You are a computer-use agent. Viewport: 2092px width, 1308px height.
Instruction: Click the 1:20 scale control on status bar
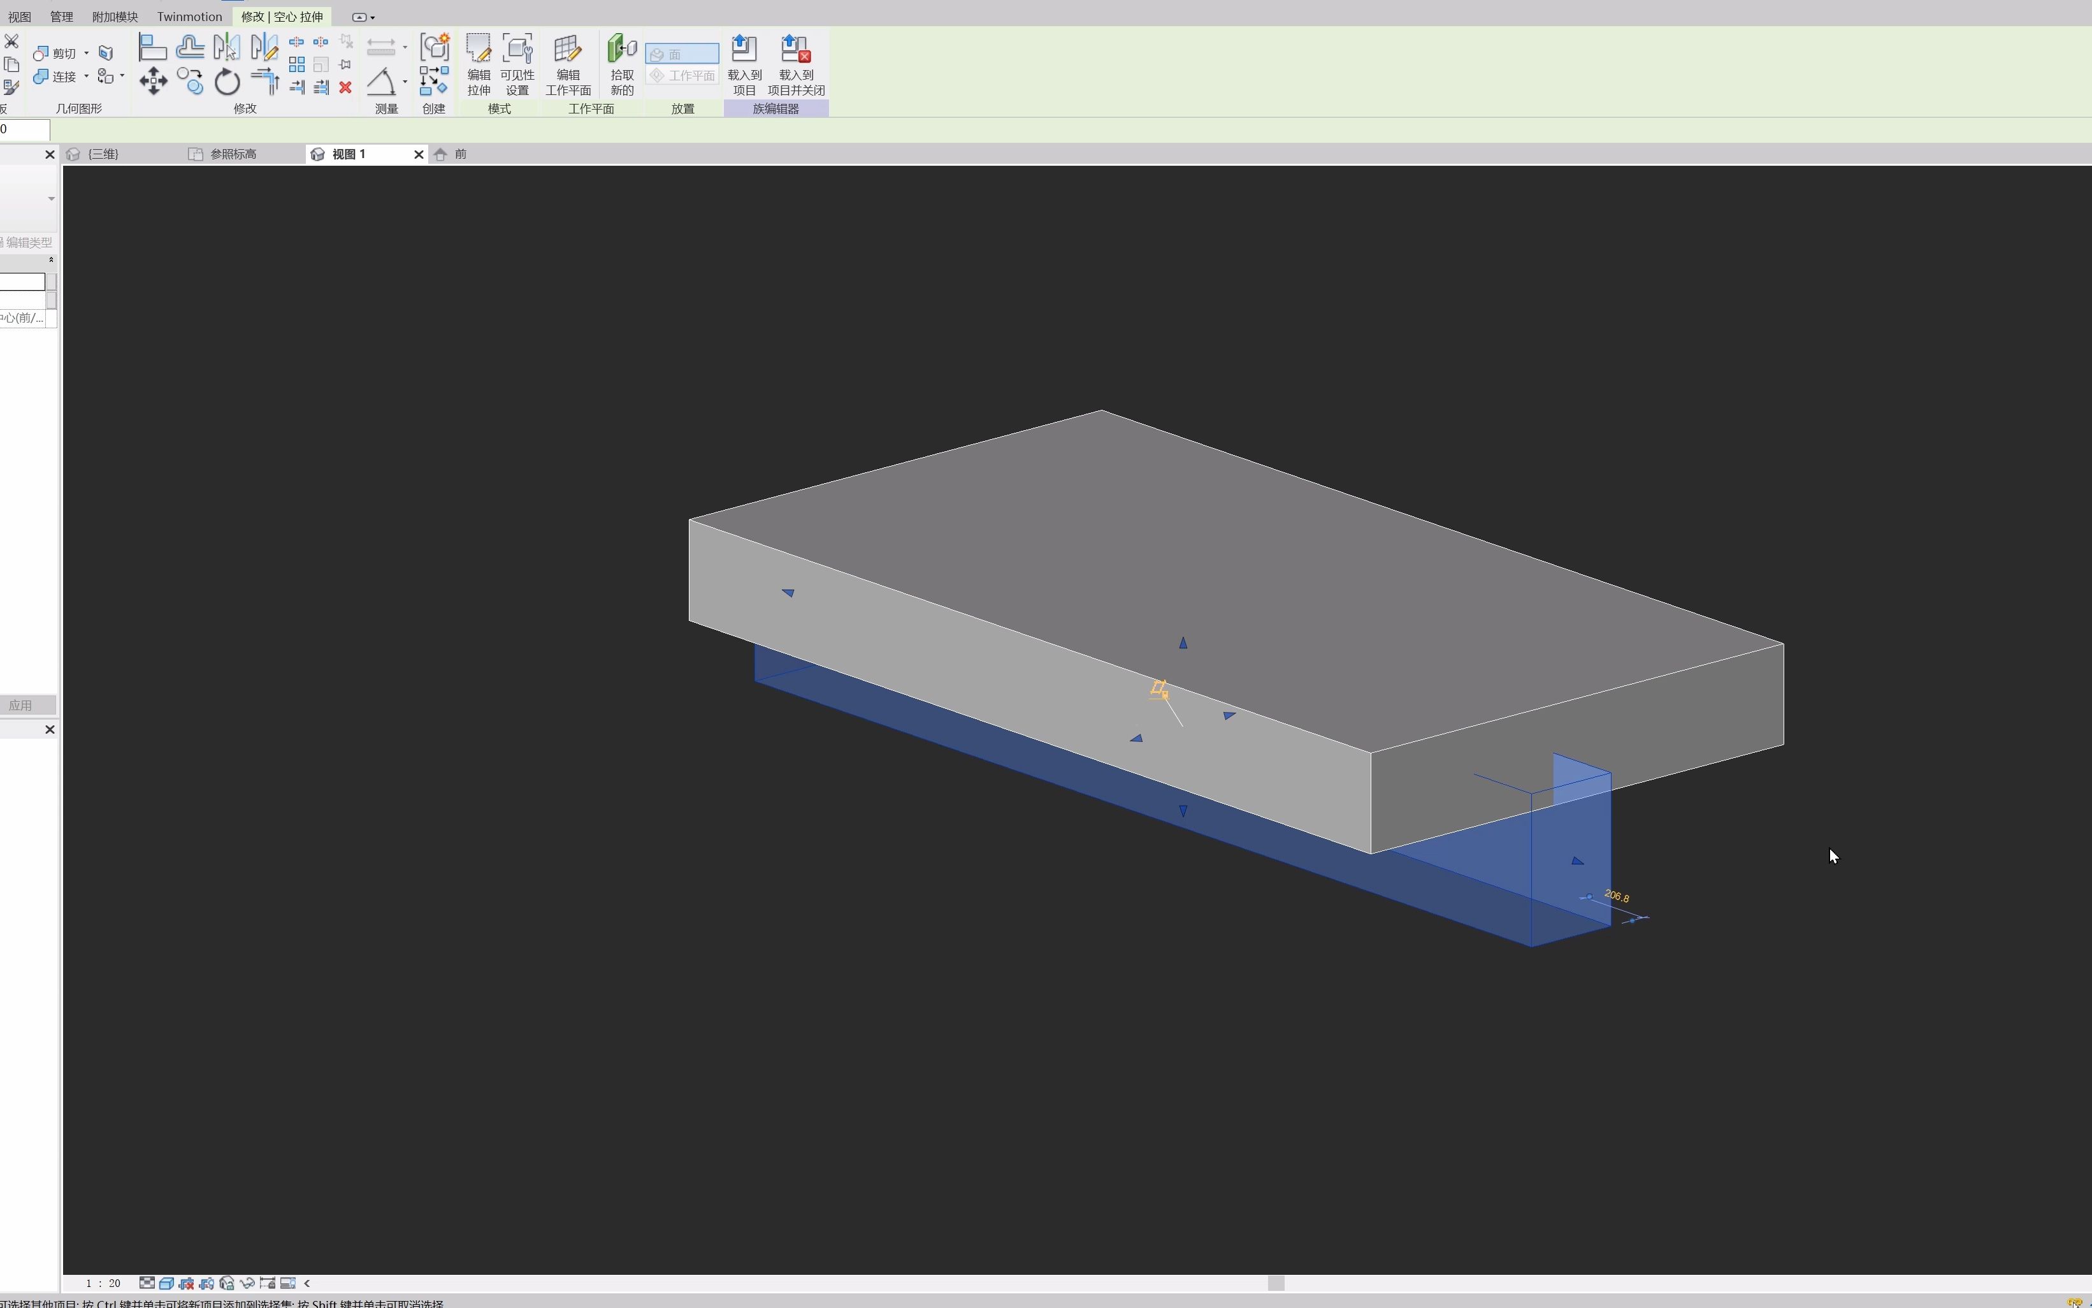point(102,1283)
